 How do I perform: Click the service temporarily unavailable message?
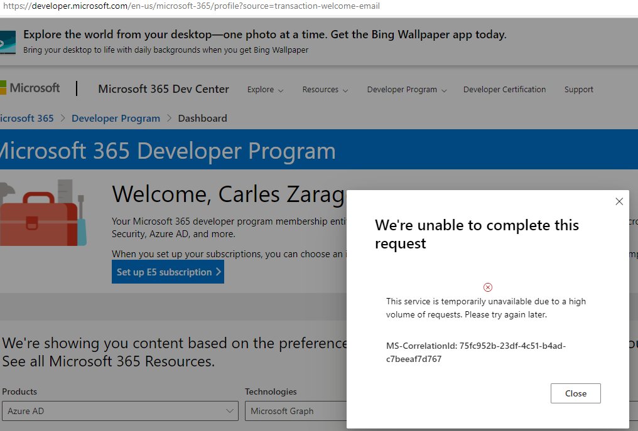click(x=486, y=308)
